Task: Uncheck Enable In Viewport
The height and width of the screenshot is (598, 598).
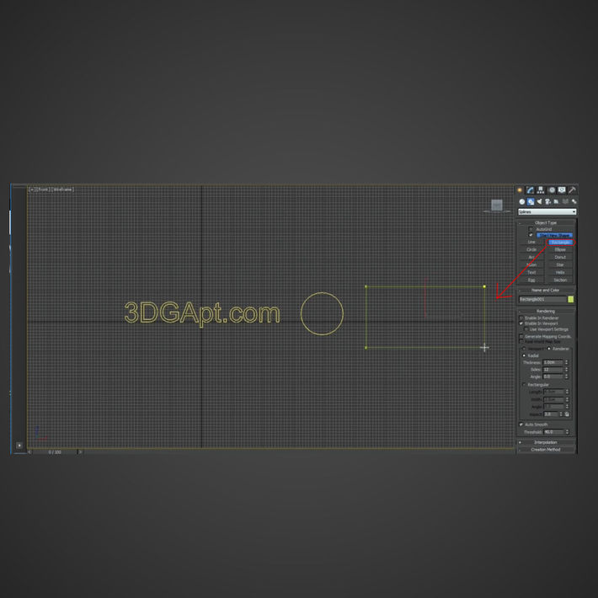Action: [521, 323]
